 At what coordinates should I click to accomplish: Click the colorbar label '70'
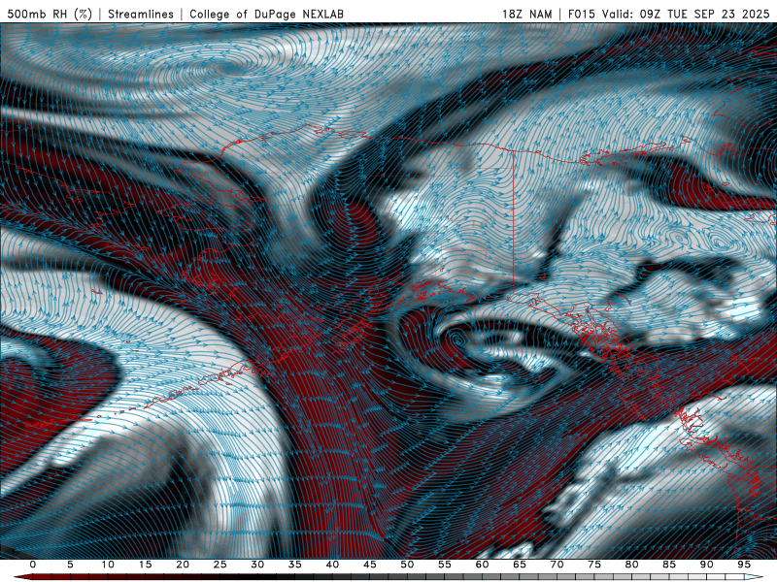click(x=557, y=565)
